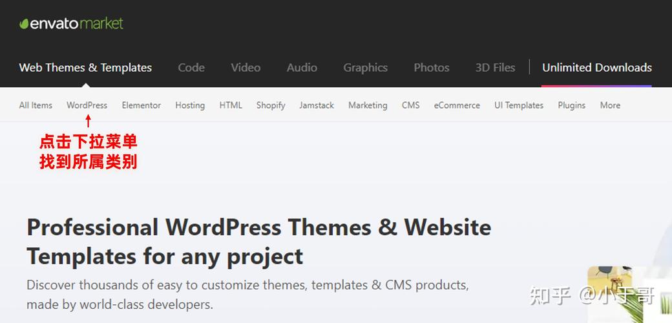The width and height of the screenshot is (672, 323).
Task: Expand the More menu
Action: tap(610, 105)
